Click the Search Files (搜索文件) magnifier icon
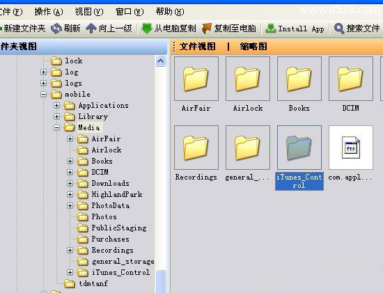Viewport: 383px width, 293px height. [339, 29]
